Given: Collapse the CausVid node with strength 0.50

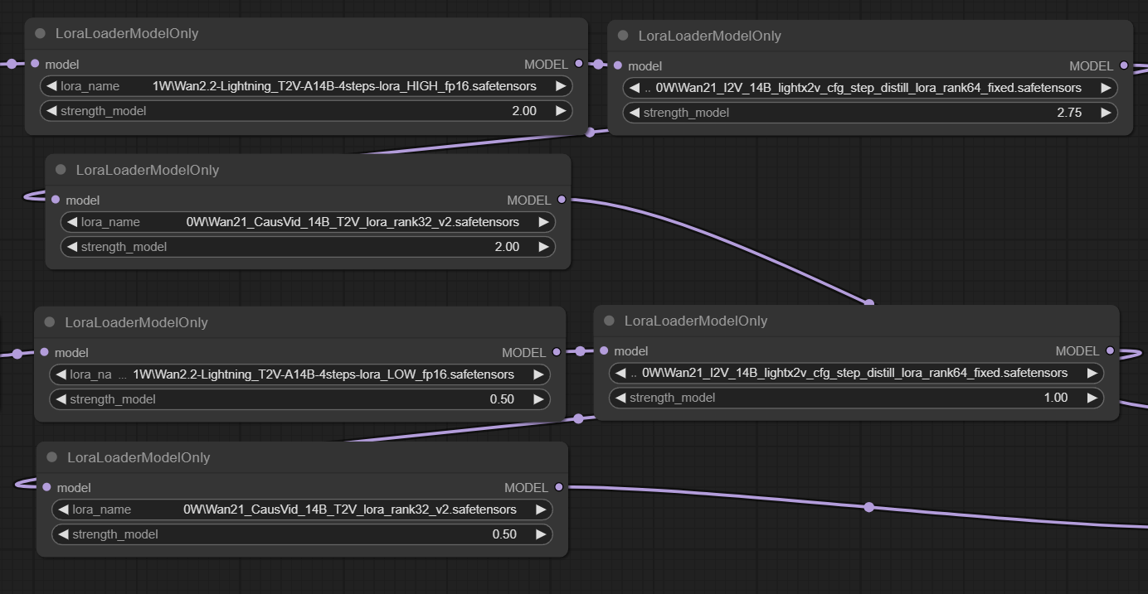Looking at the screenshot, I should pyautogui.click(x=52, y=457).
